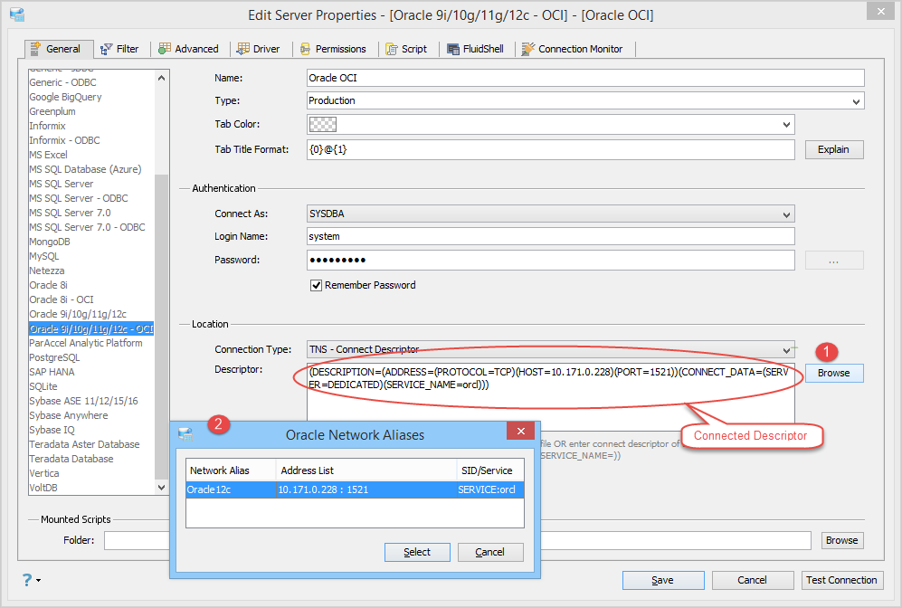Click the Password field
The height and width of the screenshot is (608, 902).
point(551,260)
